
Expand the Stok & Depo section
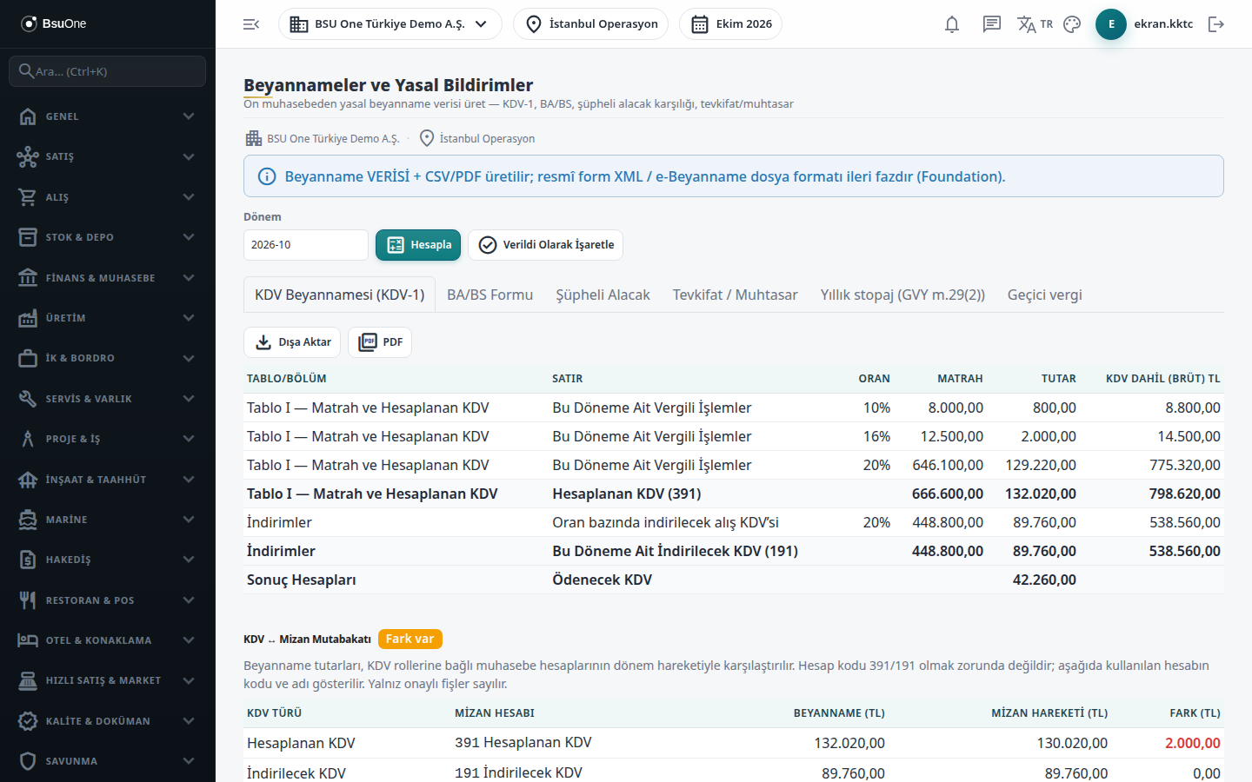pyautogui.click(x=108, y=237)
